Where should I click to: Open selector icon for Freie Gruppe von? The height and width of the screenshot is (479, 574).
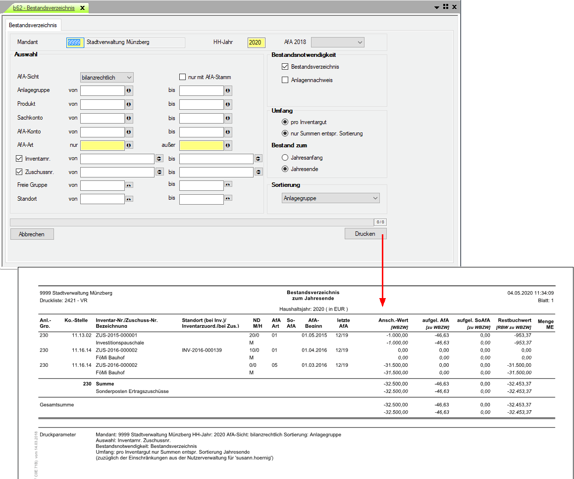[129, 185]
